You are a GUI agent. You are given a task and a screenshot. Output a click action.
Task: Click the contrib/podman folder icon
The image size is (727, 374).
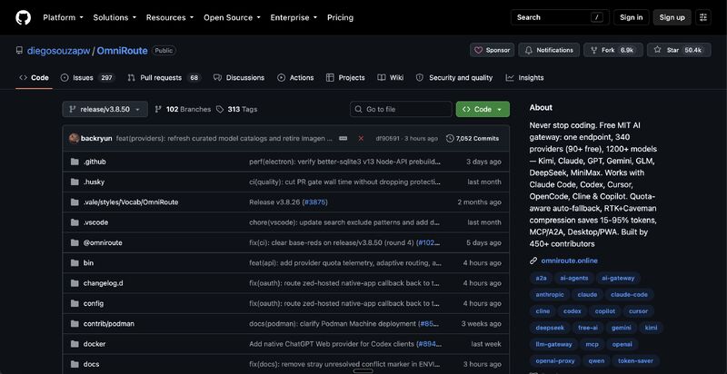75,324
